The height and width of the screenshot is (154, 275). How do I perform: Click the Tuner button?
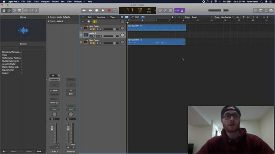click(x=165, y=10)
